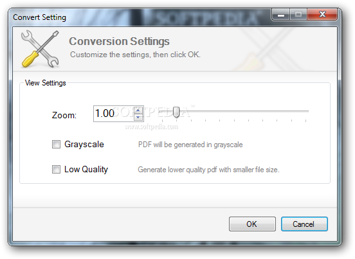The height and width of the screenshot is (259, 355).
Task: Enable the Low Quality checkbox
Action: (56, 169)
